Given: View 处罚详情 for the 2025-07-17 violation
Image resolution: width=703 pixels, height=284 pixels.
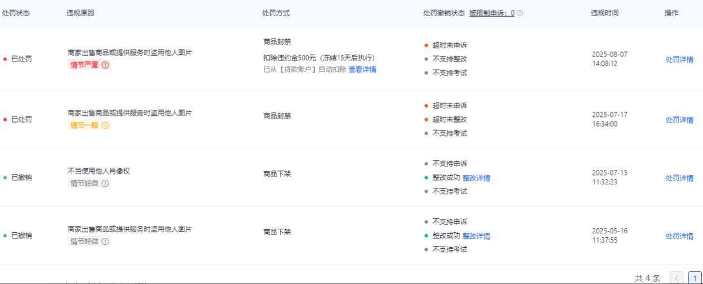Looking at the screenshot, I should coord(679,120).
